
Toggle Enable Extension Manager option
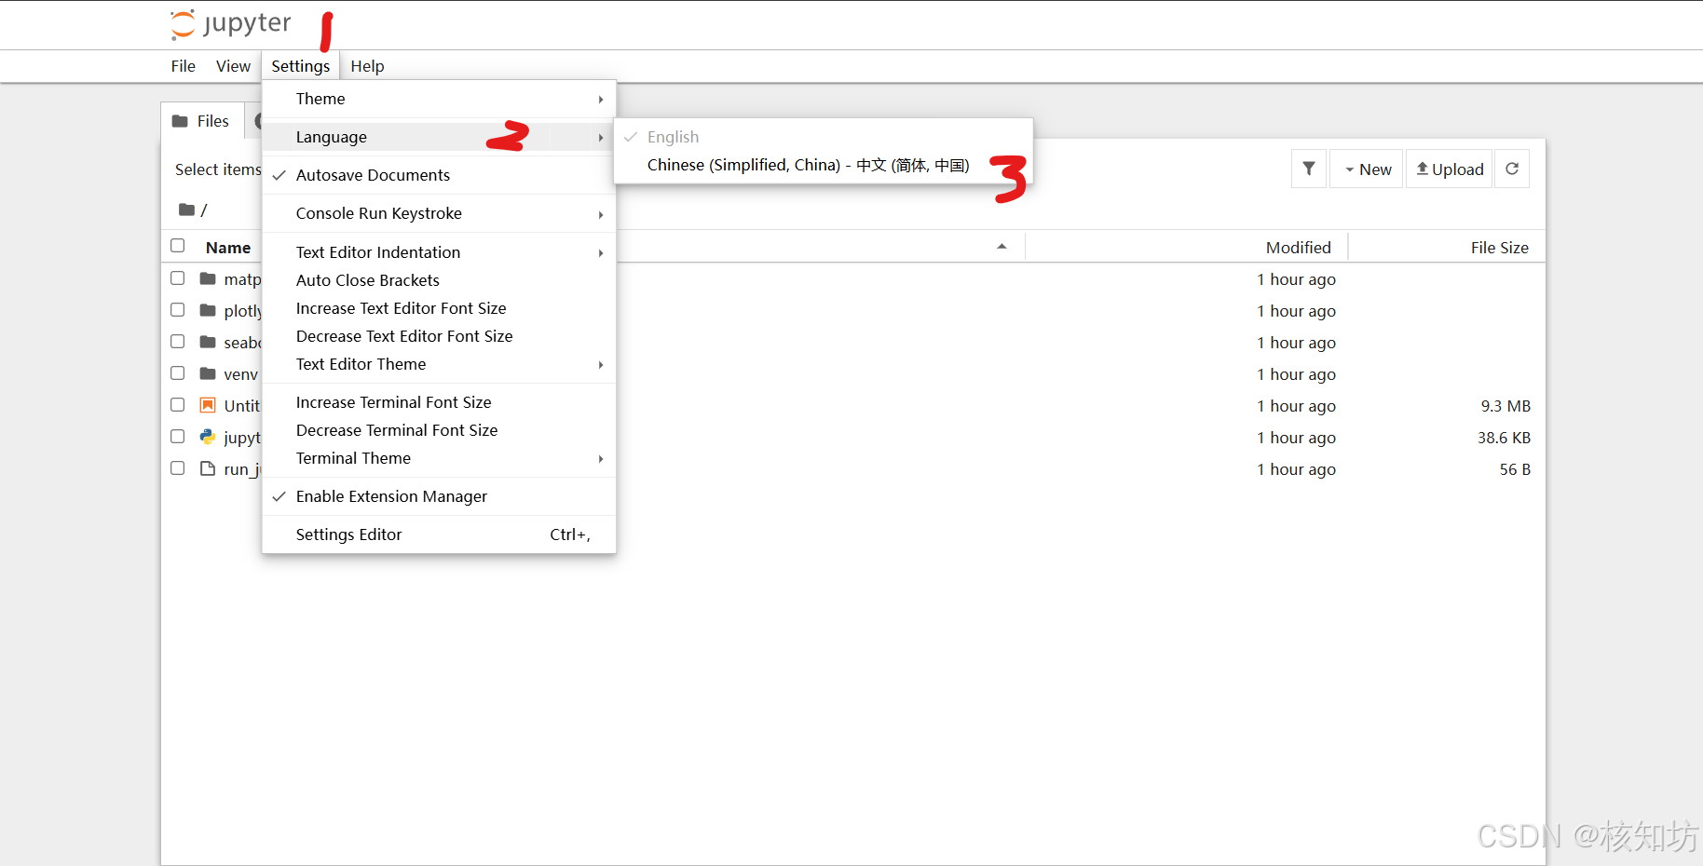pyautogui.click(x=439, y=496)
